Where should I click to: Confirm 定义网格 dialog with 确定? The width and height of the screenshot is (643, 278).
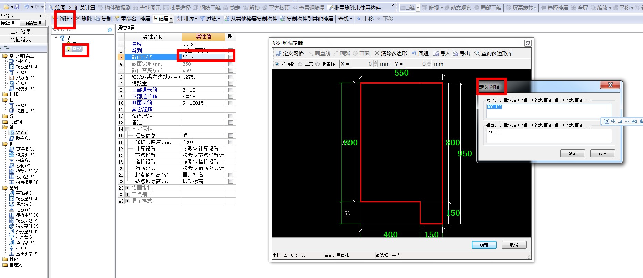coord(572,153)
